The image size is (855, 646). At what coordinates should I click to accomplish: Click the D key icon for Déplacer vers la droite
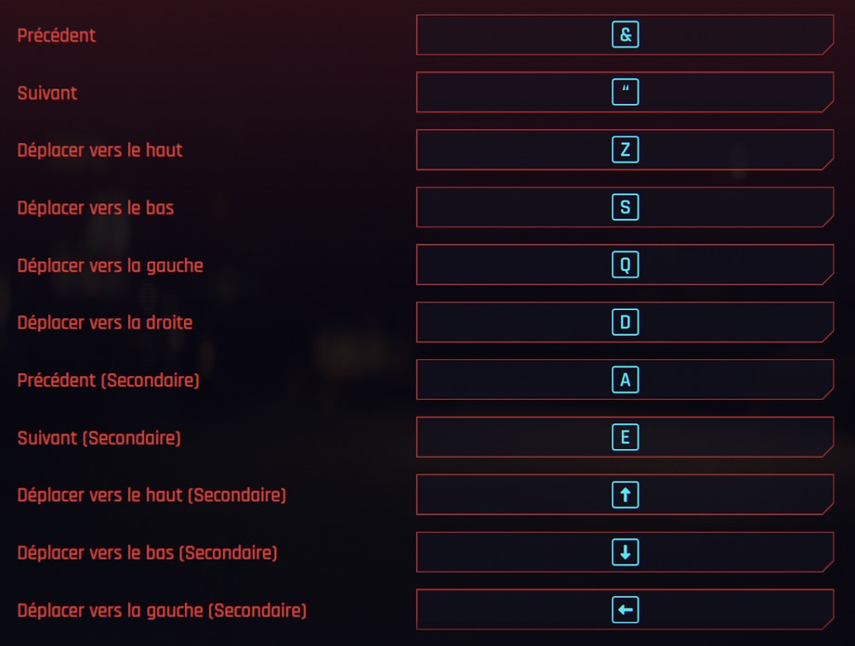coord(625,322)
